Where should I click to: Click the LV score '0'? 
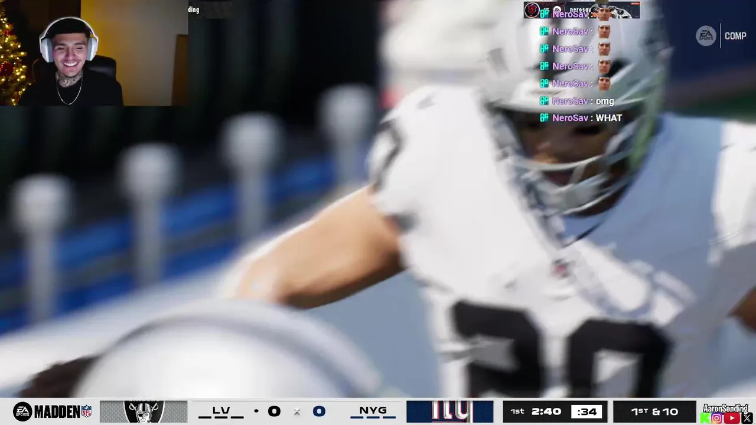274,411
